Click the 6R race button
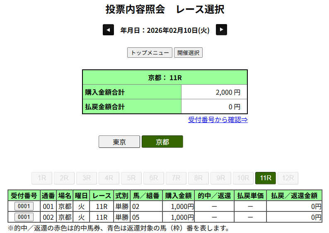The image size is (329, 233). pyautogui.click(x=154, y=178)
